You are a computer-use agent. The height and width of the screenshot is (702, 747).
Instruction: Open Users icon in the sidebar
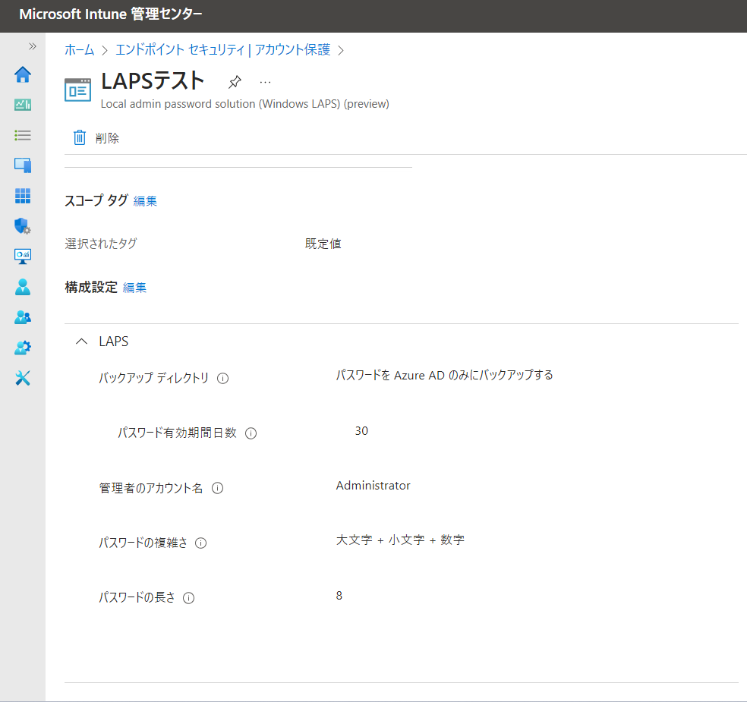[x=23, y=287]
